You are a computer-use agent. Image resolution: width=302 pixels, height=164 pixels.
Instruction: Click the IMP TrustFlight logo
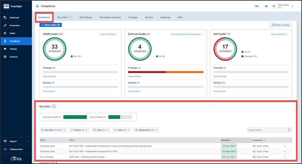13,6
